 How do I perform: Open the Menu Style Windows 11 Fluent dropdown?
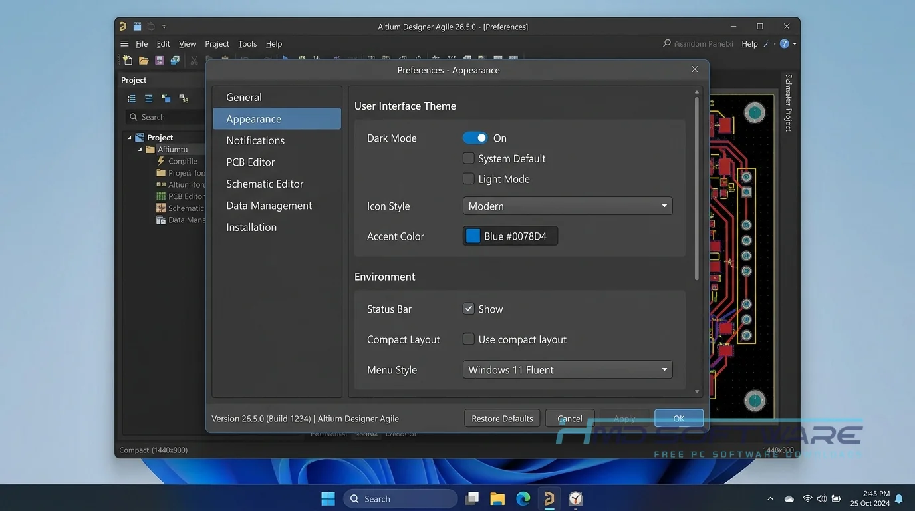pos(567,370)
